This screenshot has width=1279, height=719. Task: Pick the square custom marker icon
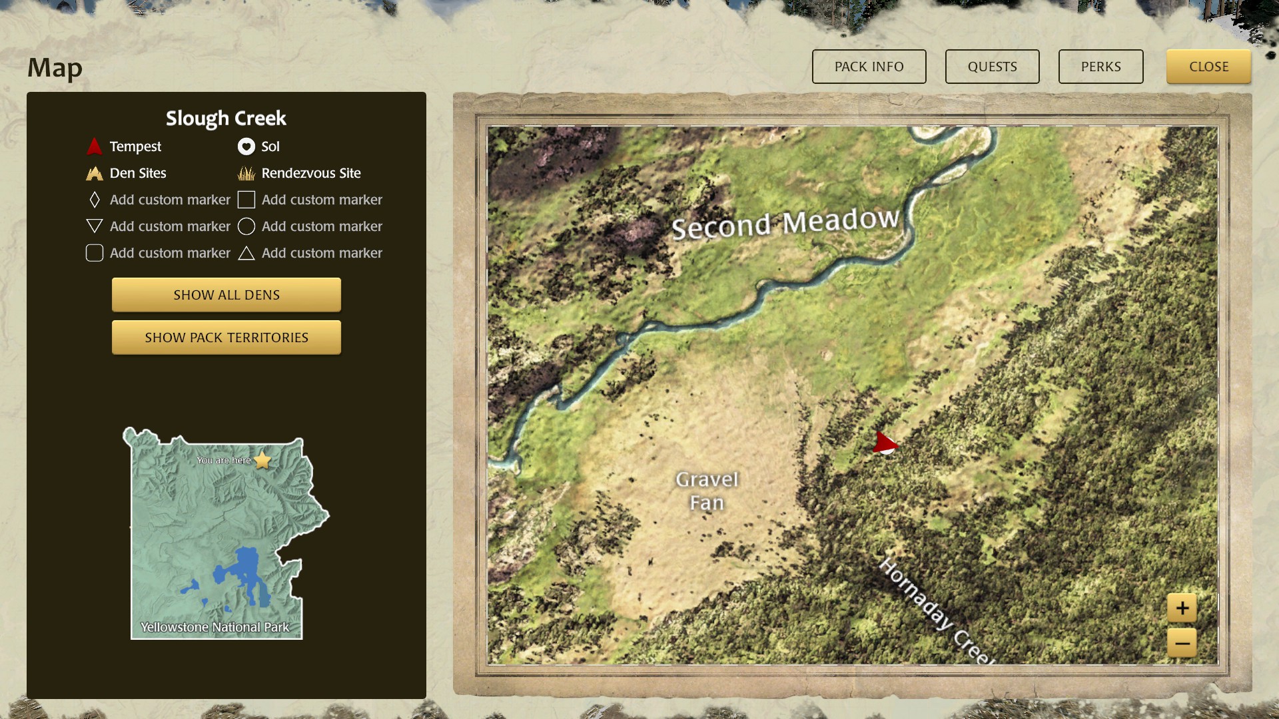[x=246, y=200]
